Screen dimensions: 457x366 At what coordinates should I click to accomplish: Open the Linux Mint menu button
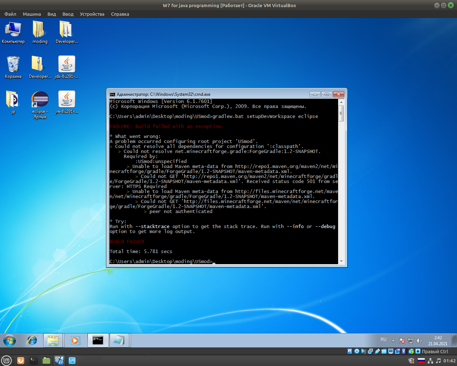(x=6, y=361)
